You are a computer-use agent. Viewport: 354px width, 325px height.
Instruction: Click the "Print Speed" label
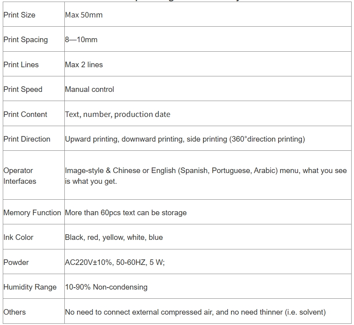(x=23, y=90)
